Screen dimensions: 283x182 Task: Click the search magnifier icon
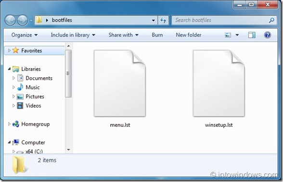pyautogui.click(x=271, y=20)
